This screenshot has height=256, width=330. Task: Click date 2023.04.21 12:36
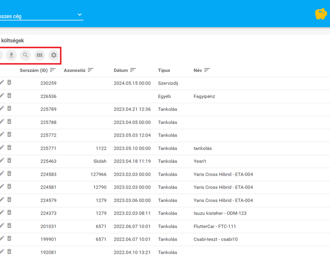132,109
